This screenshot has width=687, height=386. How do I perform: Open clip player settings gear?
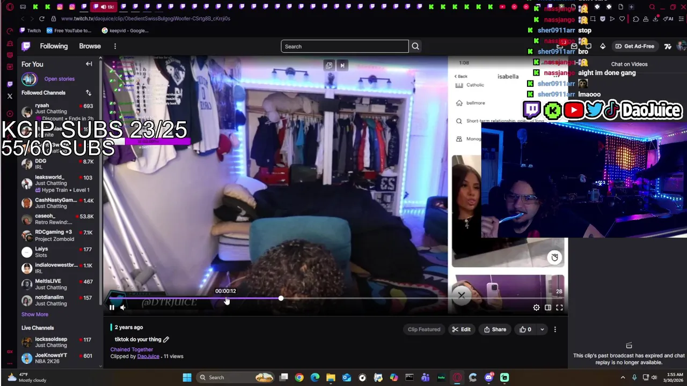coord(536,307)
